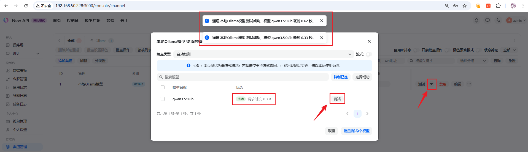Expand the 聊天 sidebar submenu
Screen dimensions: 528x152
tap(38, 54)
